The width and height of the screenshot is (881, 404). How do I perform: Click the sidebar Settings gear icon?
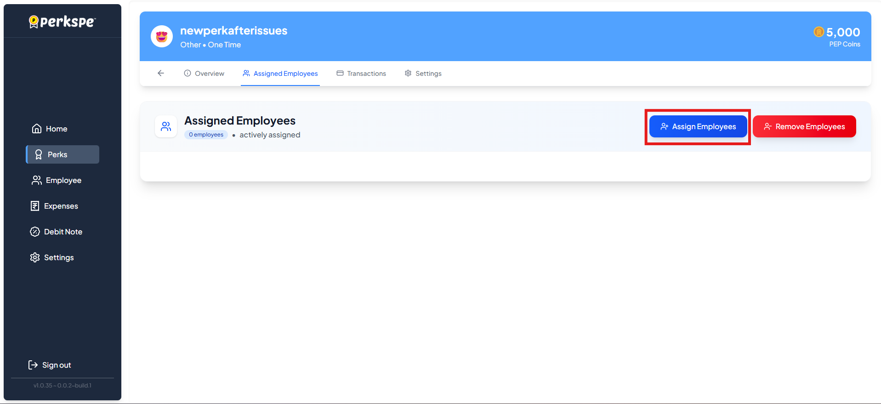(x=35, y=257)
